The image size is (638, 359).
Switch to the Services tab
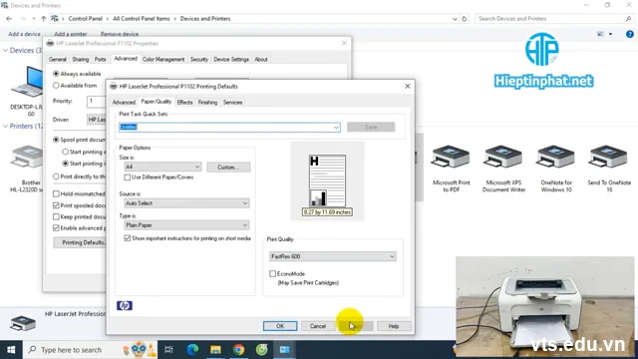[x=232, y=102]
